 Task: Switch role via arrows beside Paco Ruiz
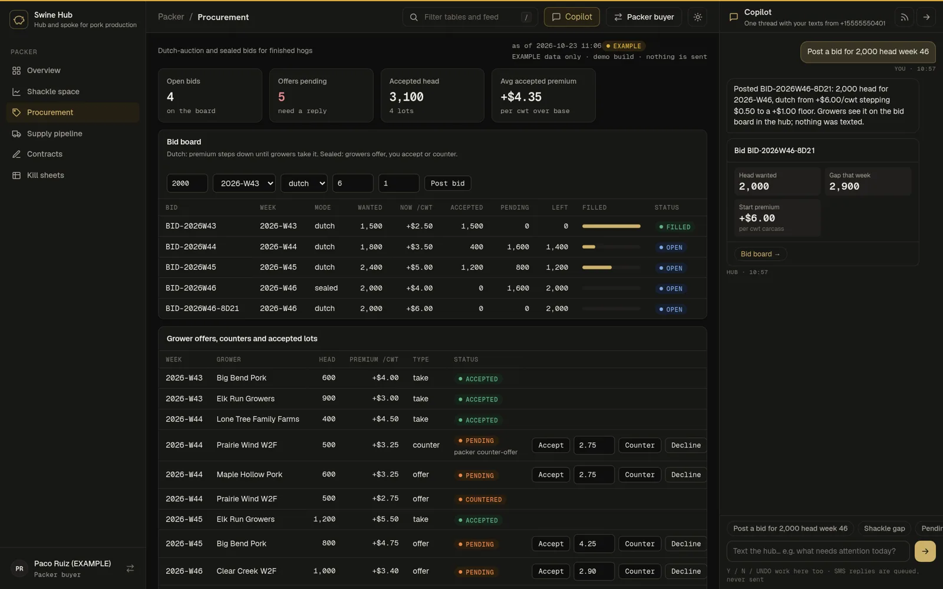click(130, 568)
